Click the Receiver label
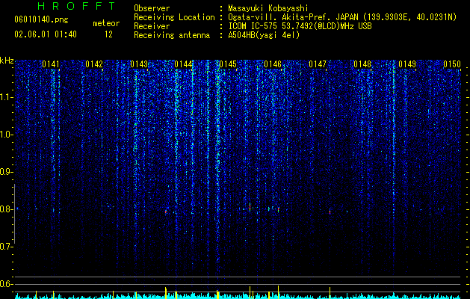Viewport: 470px width, 299px height. (x=152, y=26)
